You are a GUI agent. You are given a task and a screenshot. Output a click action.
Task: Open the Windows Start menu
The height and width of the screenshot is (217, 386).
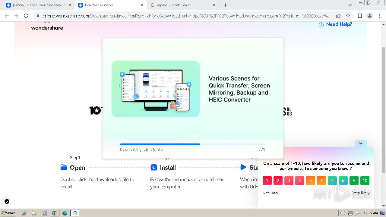[8, 213]
